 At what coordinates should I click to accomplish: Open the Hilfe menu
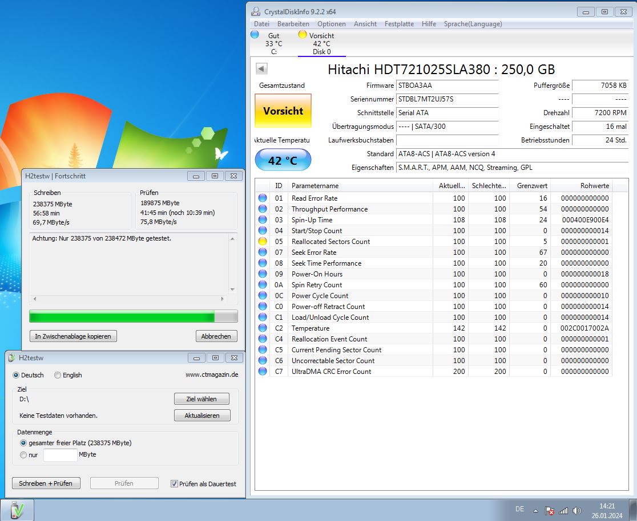point(429,24)
